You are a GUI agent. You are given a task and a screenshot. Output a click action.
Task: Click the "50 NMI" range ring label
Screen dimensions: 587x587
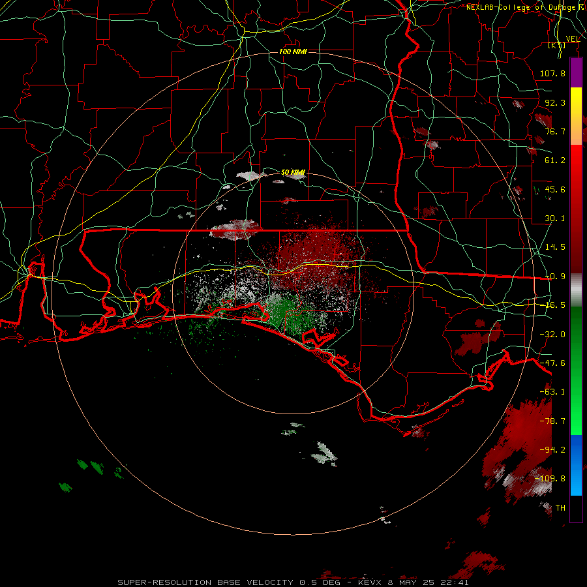pos(293,172)
